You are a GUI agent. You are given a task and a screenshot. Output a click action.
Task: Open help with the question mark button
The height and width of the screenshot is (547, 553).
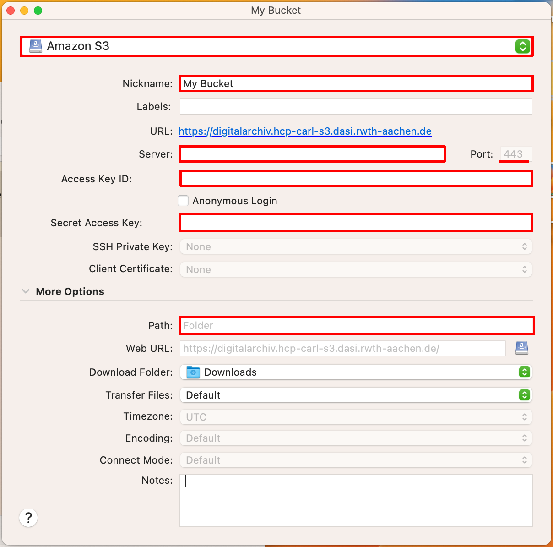[x=28, y=518]
